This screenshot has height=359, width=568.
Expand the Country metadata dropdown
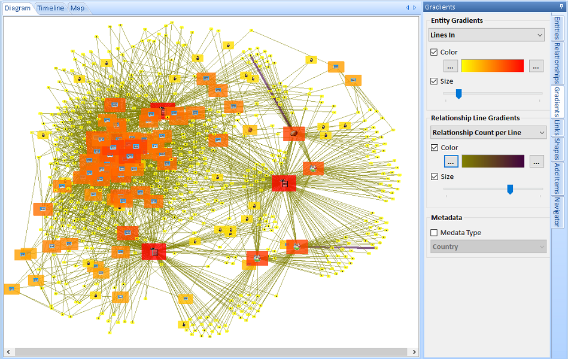point(488,247)
